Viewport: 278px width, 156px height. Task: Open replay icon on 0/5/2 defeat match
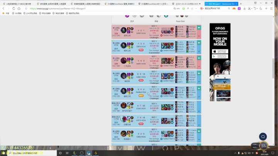coord(199,58)
